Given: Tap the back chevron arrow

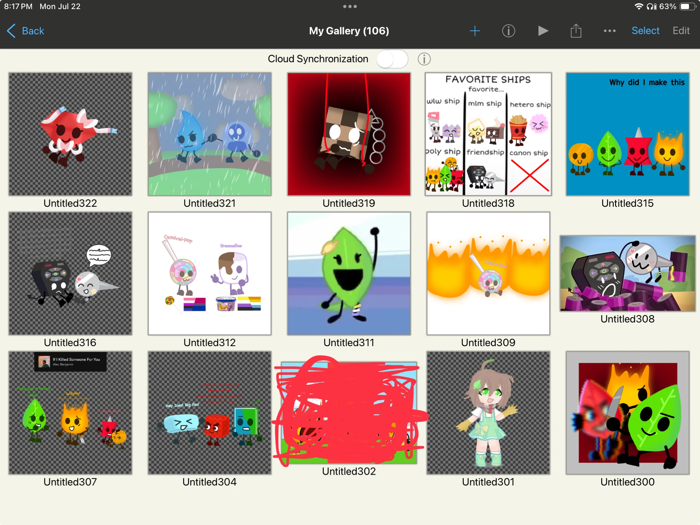Looking at the screenshot, I should coord(11,31).
